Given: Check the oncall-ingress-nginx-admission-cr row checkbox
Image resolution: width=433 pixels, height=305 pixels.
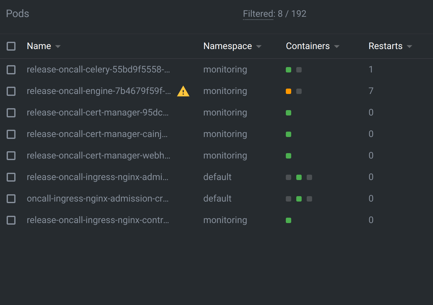Looking at the screenshot, I should click(x=11, y=199).
